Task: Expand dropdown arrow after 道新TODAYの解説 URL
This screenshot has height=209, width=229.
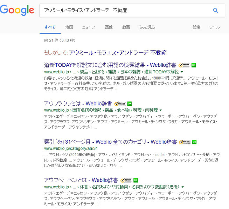Action: (x=182, y=72)
